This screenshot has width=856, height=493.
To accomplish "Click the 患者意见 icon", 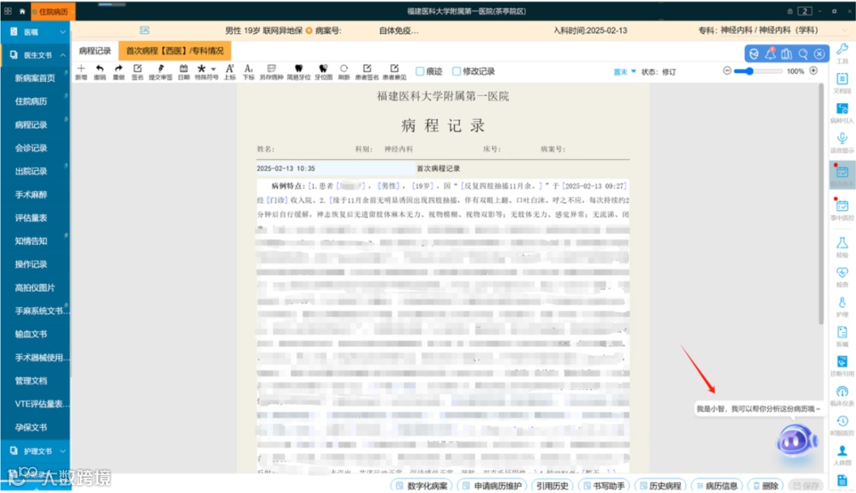I will tap(394, 69).
